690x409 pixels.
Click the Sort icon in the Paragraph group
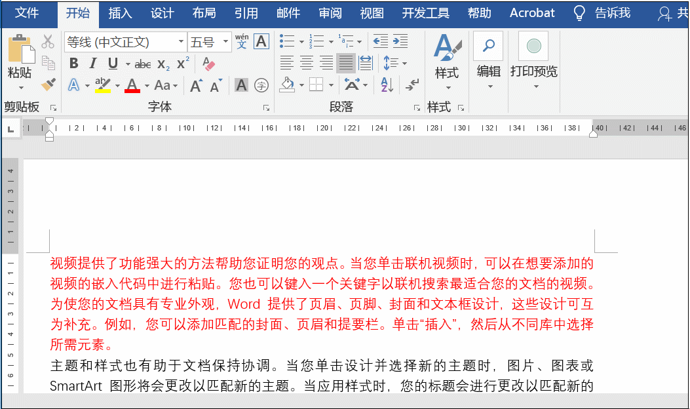pos(387,85)
